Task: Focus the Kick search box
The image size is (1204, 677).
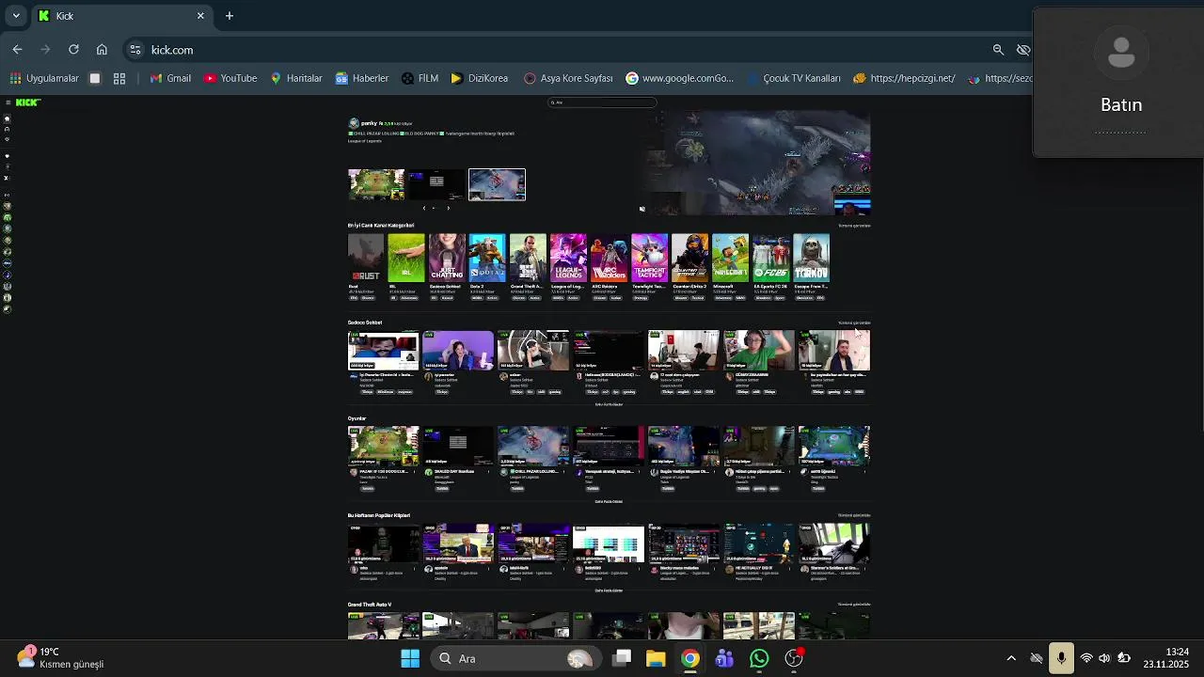Action: click(602, 102)
